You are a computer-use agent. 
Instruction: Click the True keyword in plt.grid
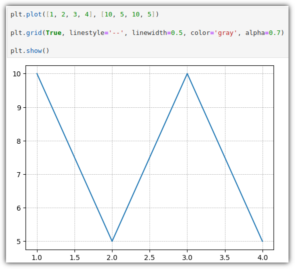53,32
